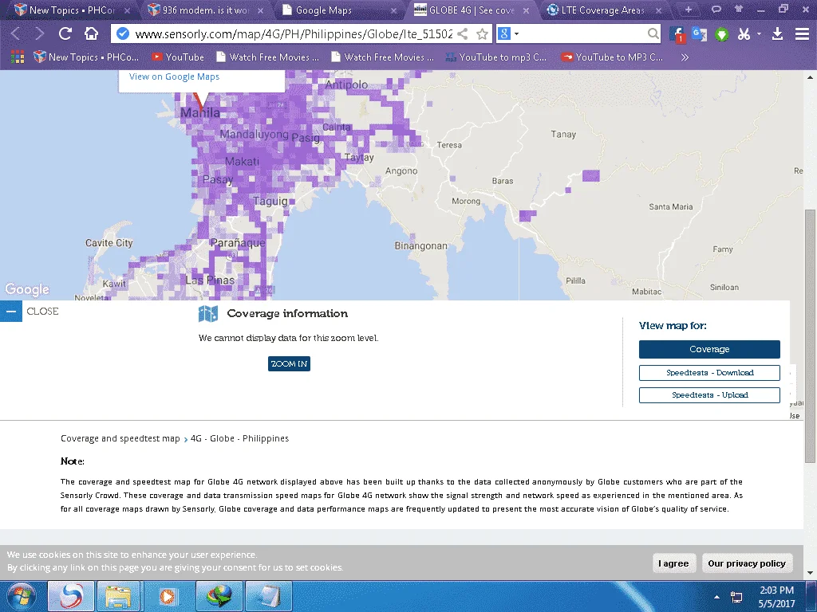Screen dimensions: 817x612
Task: Click the browser forward arrow
Action: click(40, 33)
